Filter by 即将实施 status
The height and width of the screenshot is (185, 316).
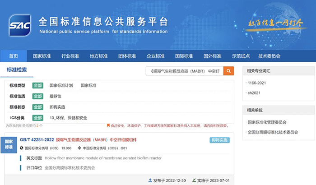tap(57, 107)
